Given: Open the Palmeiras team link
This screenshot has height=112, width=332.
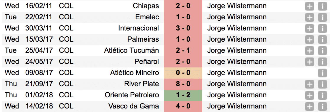Looking at the screenshot, I should click(x=143, y=39).
